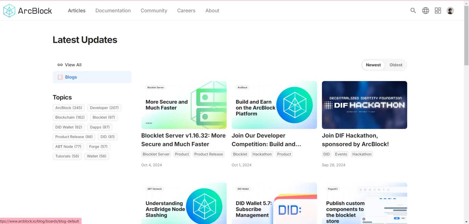Click Product tag under Blocklet Server article

(x=182, y=154)
